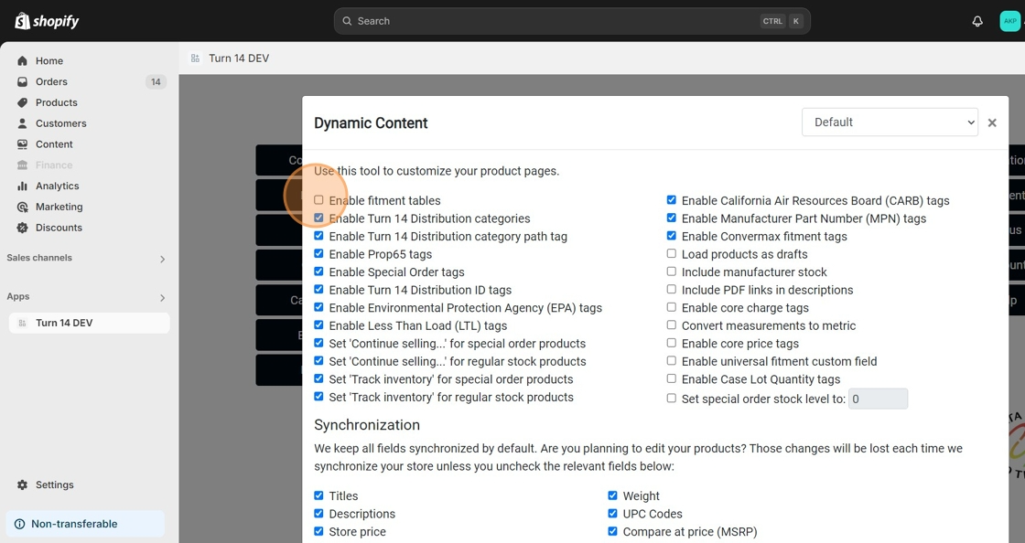Check Include manufacturer stock
1025x543 pixels.
[672, 271]
